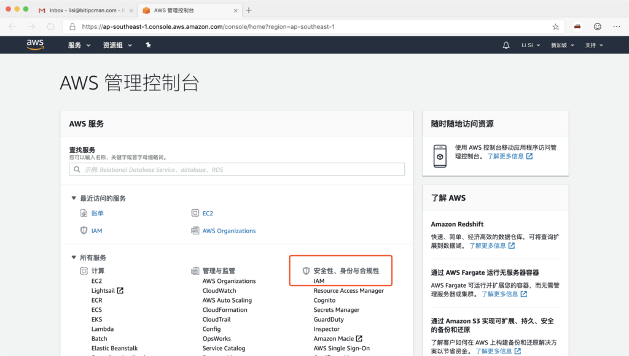Open 了解更多信息 link for AWS Fargate
629x356 pixels.
click(x=504, y=294)
